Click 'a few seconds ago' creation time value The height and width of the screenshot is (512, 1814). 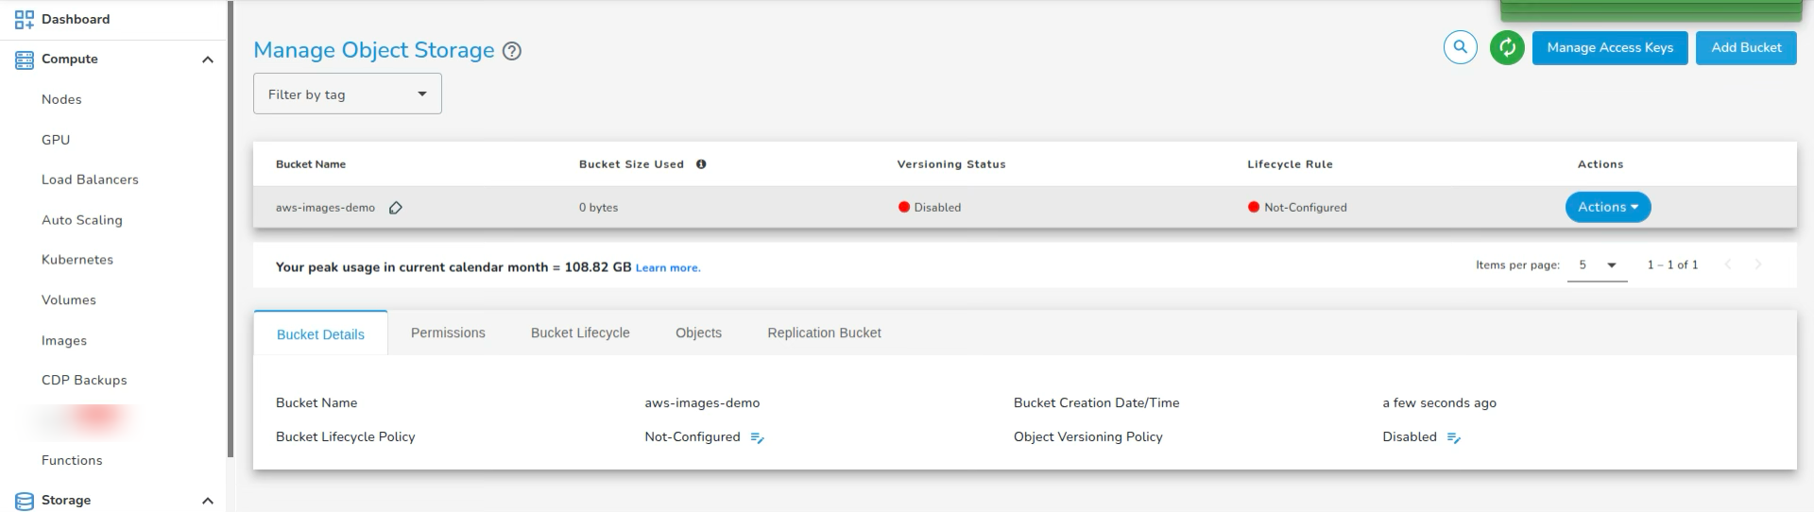click(x=1439, y=403)
